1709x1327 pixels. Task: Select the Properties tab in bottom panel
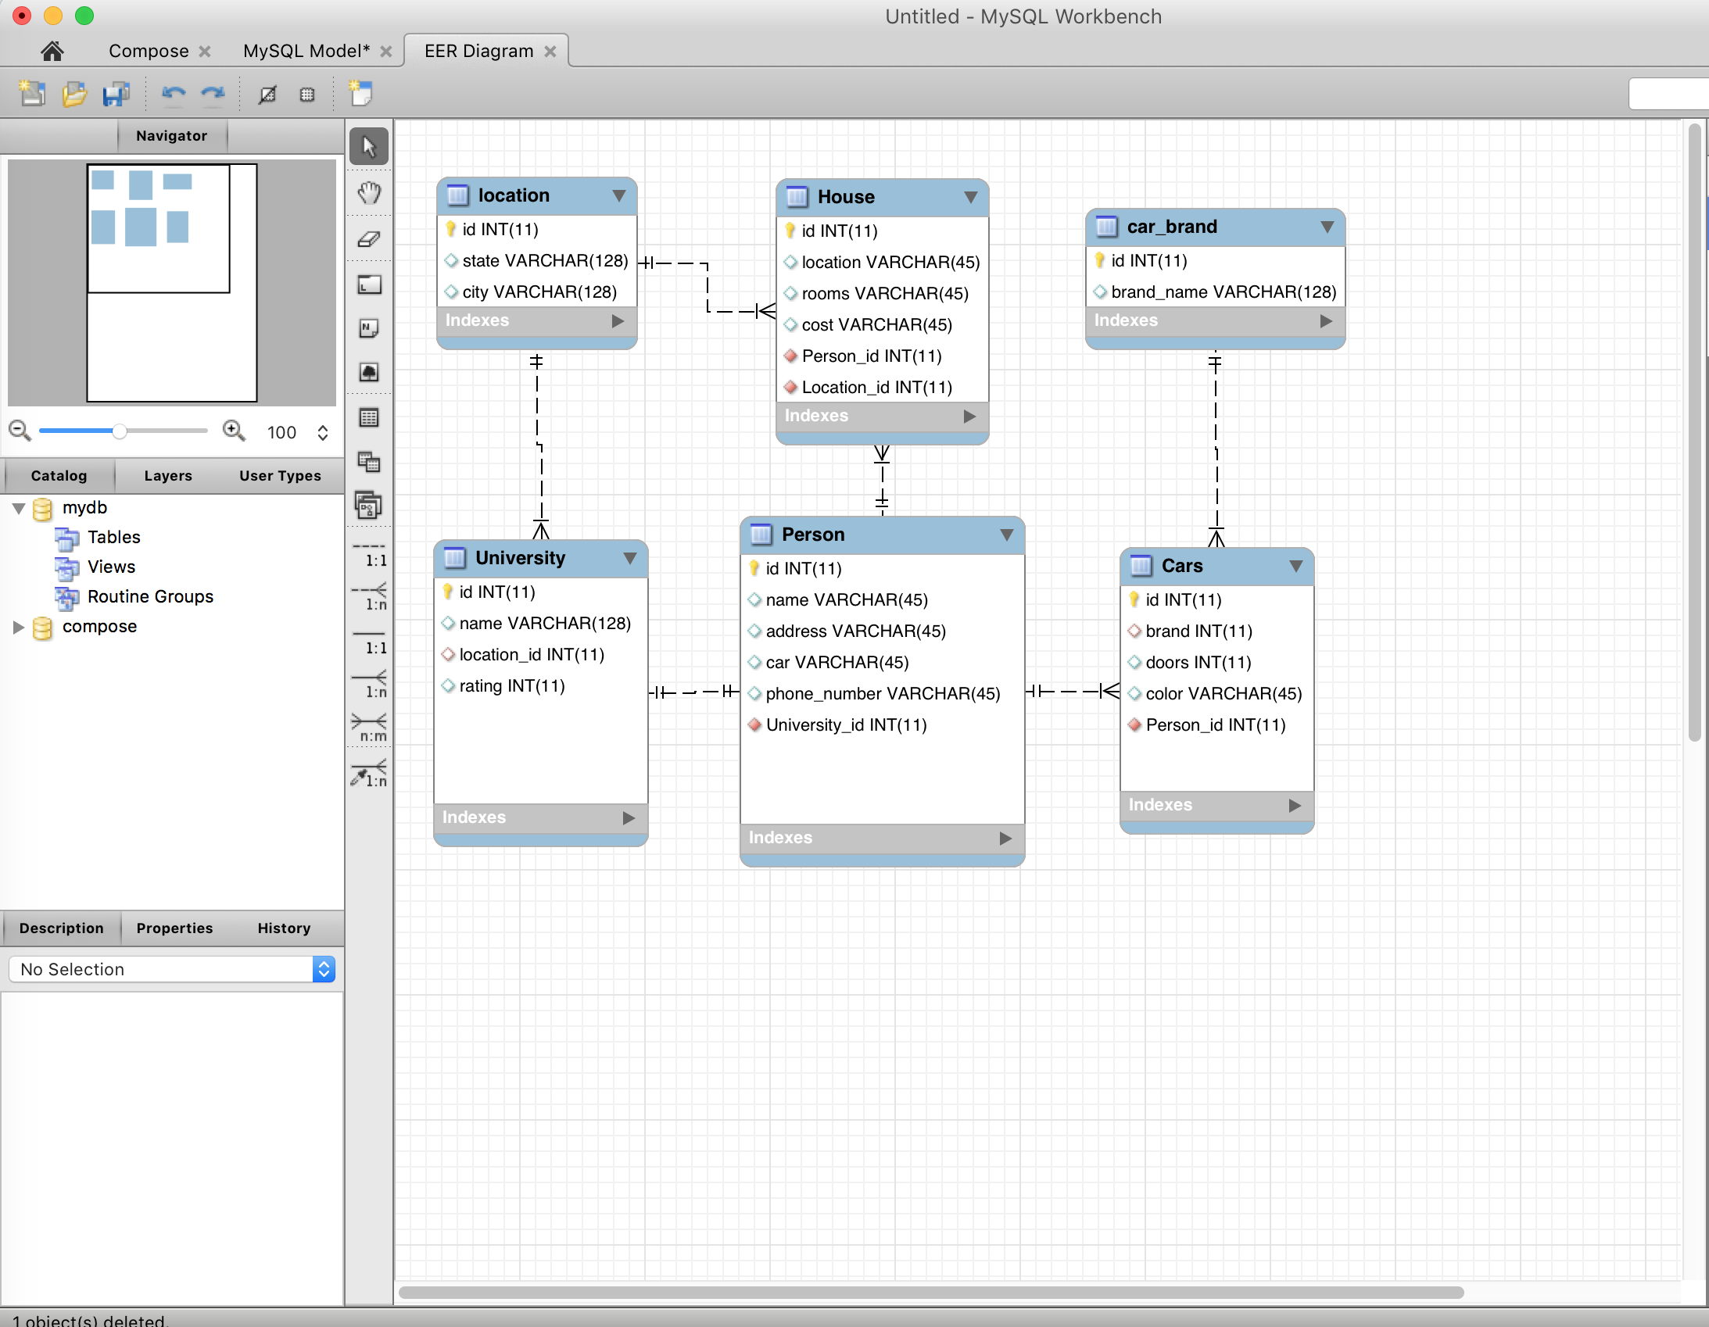pos(172,928)
